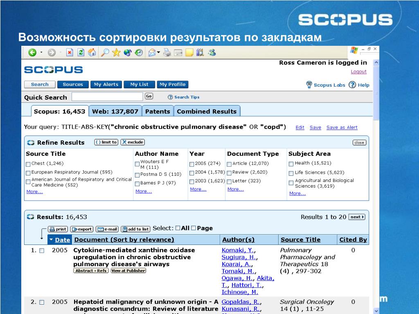Click the yellow note toolbar icon

click(x=189, y=53)
